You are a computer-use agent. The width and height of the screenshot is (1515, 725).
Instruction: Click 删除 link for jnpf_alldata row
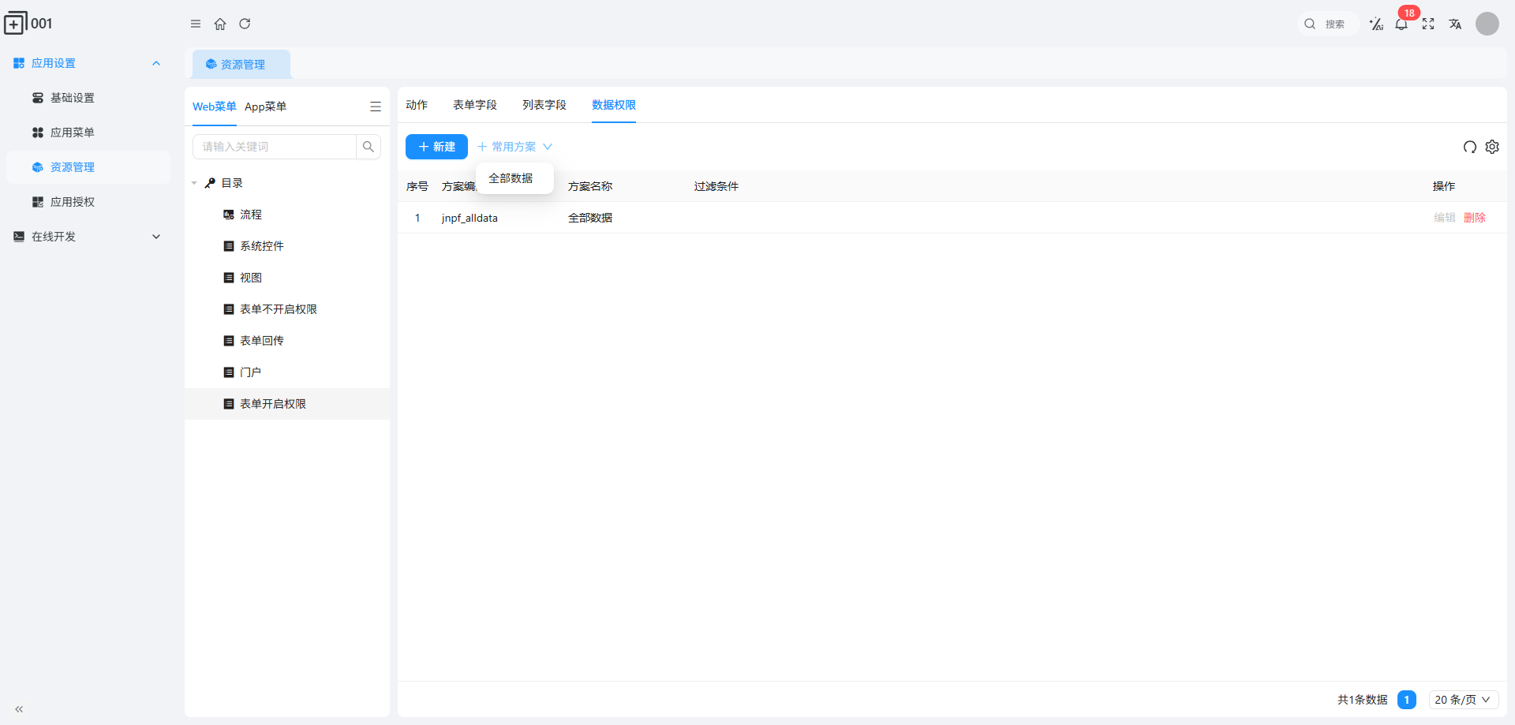tap(1474, 218)
